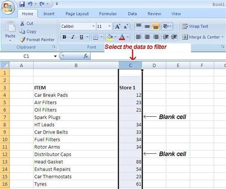Screen dimensions: 226x189
Task: Toggle Italic formatting
Action: 73,37
